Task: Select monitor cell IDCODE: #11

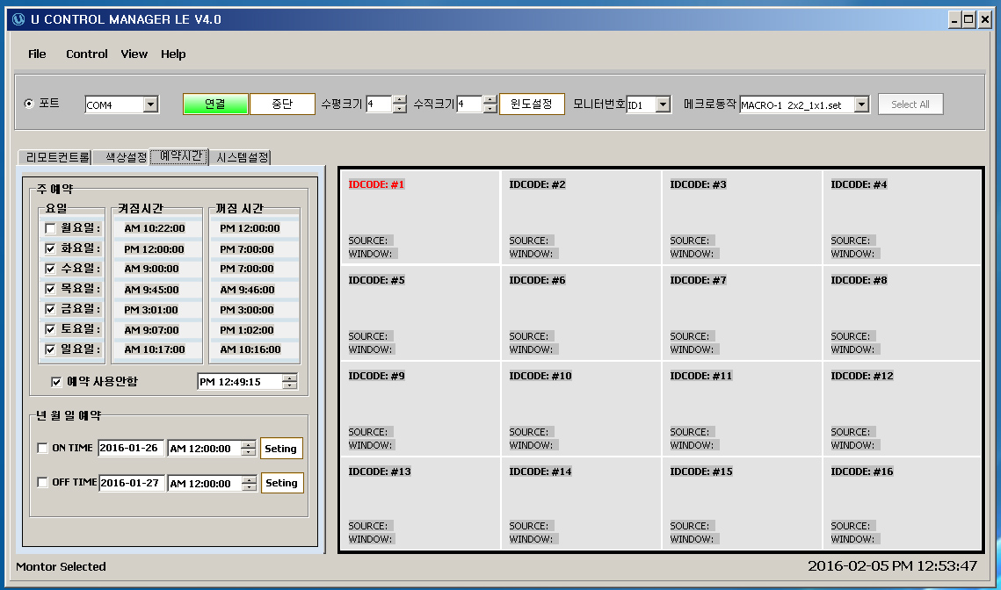Action: [x=743, y=409]
